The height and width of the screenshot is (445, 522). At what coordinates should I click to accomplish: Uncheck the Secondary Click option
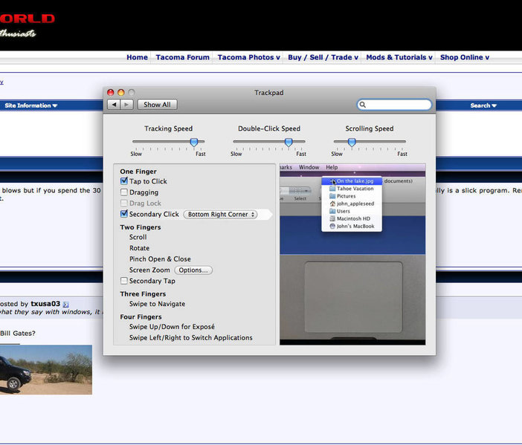pos(124,214)
